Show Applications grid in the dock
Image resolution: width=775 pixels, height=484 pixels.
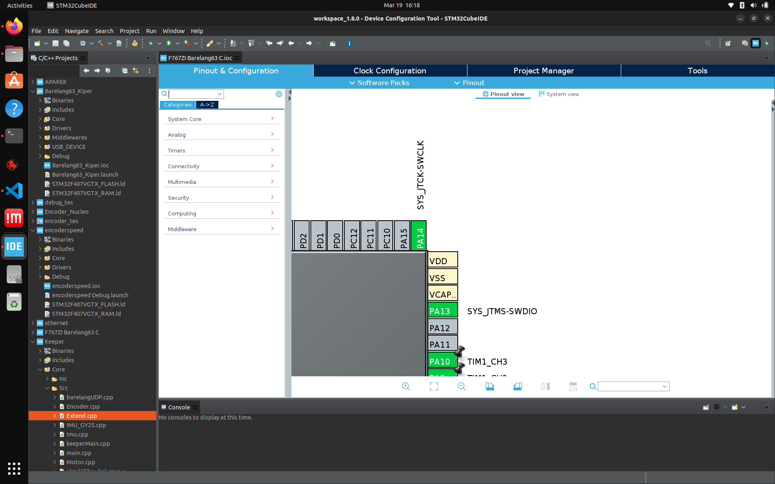click(14, 469)
